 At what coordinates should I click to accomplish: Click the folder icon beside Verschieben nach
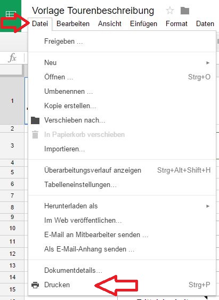point(35,120)
